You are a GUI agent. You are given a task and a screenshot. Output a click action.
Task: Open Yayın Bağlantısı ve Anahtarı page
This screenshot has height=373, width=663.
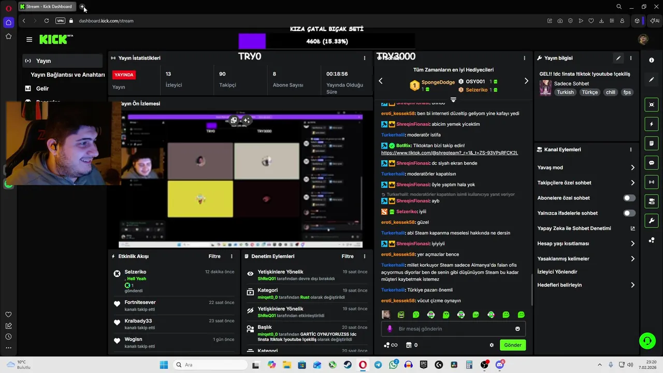[67, 75]
